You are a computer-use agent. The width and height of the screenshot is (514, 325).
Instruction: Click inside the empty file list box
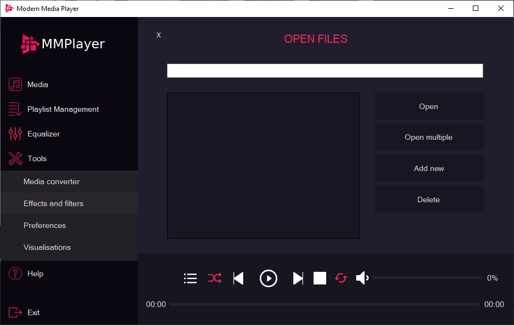click(x=263, y=166)
